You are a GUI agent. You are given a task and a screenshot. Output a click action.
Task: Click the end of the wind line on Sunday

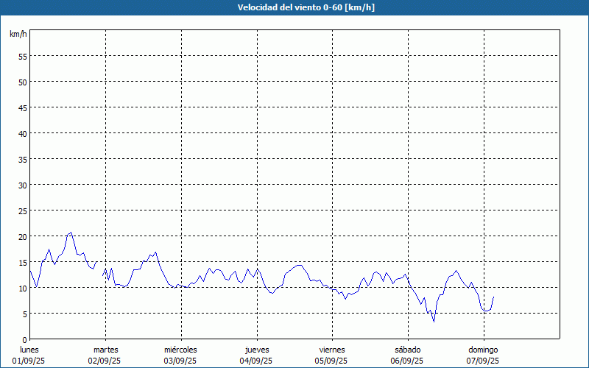(x=493, y=297)
